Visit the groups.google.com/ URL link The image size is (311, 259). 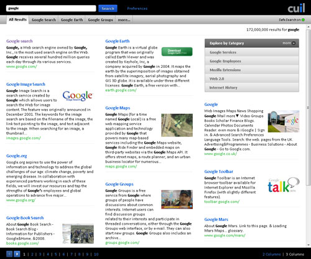[123, 243]
